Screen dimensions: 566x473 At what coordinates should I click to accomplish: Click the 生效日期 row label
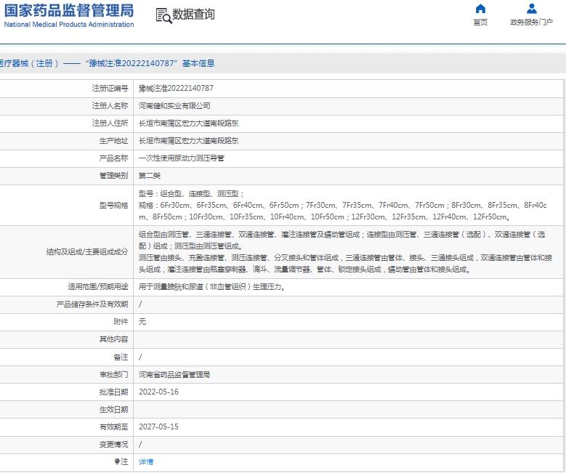click(113, 410)
